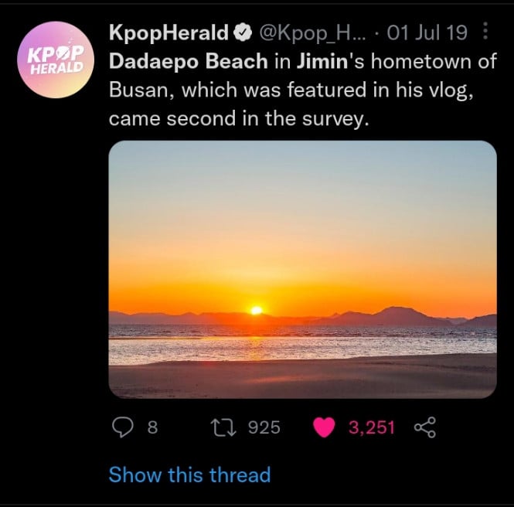Open the three-dot more options menu

point(485,31)
